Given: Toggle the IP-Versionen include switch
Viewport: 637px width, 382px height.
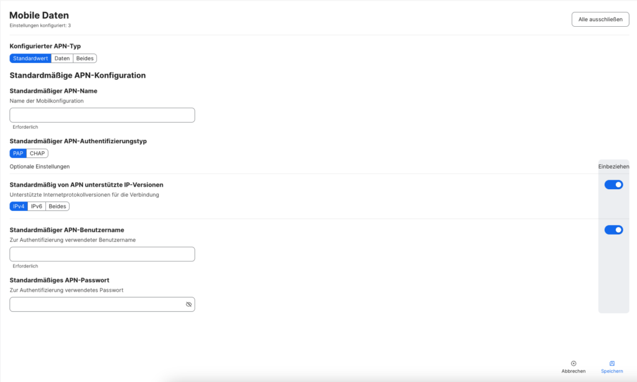Looking at the screenshot, I should point(613,185).
